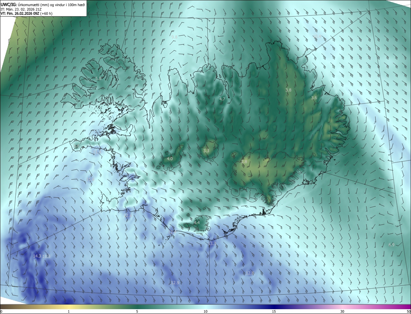Click the 4.7 value in north Iceland

click(x=222, y=99)
